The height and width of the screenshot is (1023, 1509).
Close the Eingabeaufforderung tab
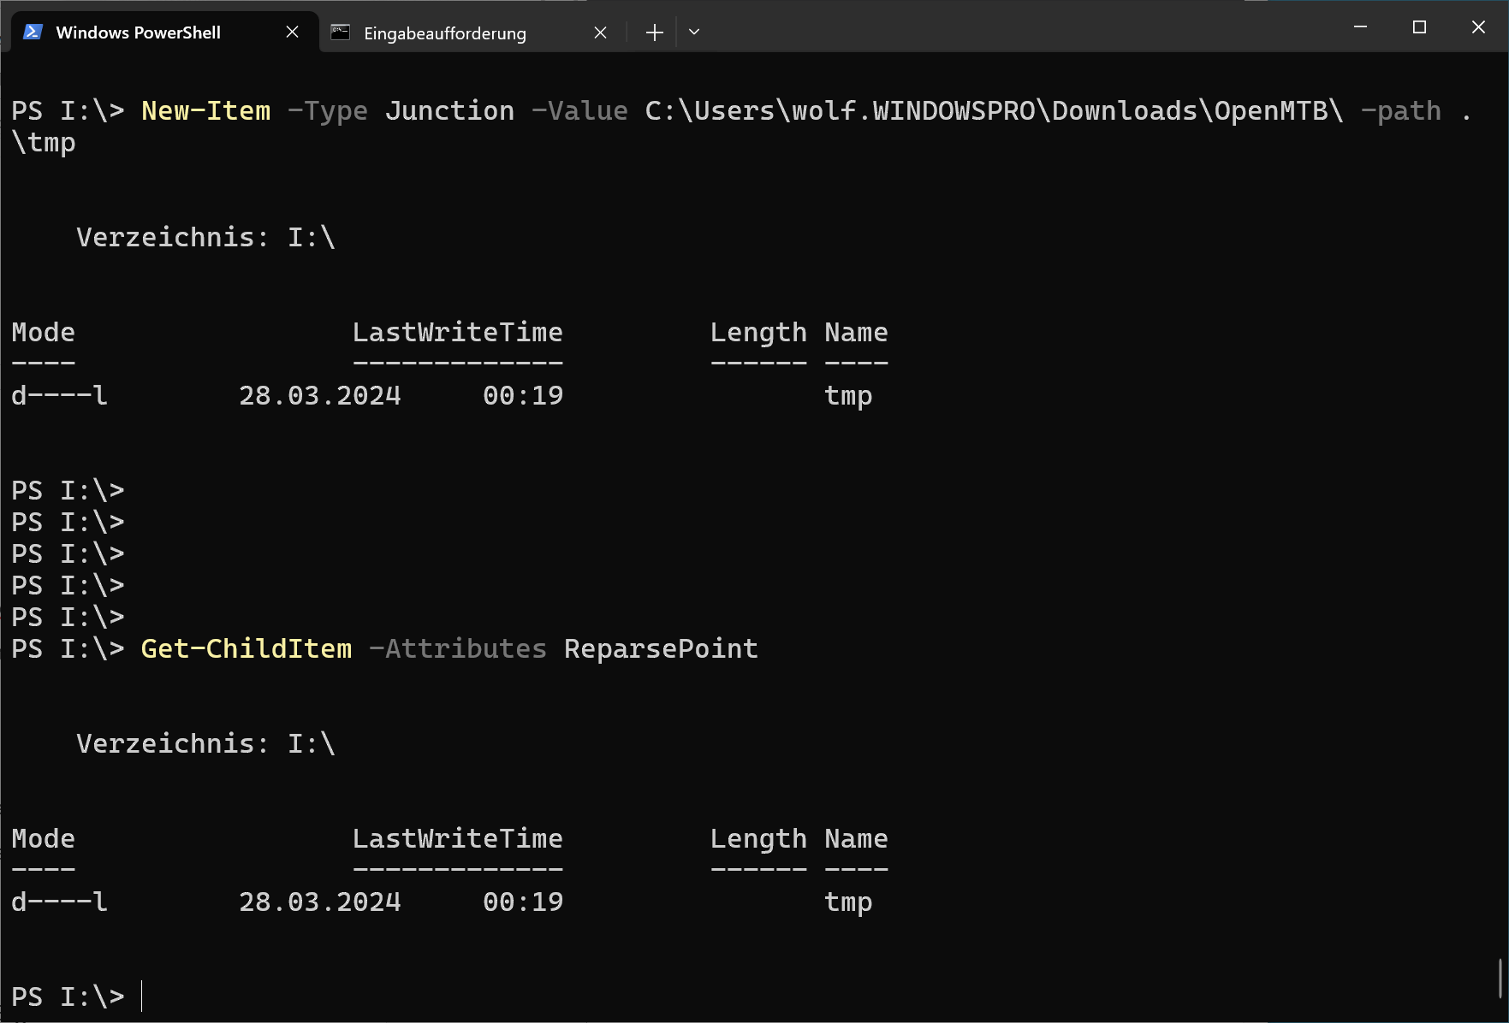[x=600, y=32]
